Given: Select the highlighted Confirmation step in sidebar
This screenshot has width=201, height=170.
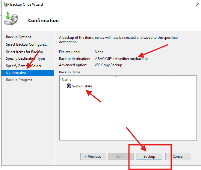Looking at the screenshot, I should tap(17, 73).
